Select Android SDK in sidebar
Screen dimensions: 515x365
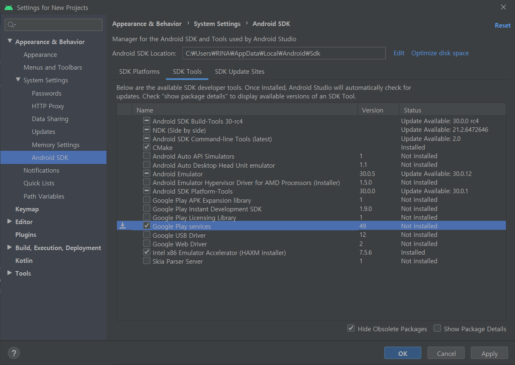tap(53, 157)
